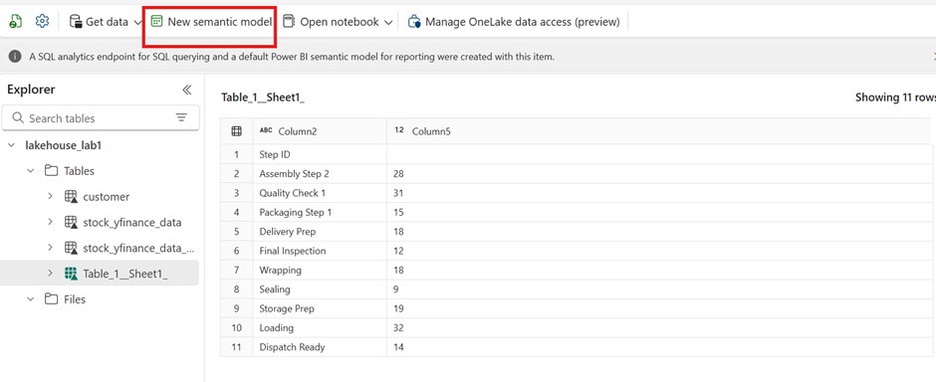The image size is (936, 382).
Task: Click the Files folder icon
Action: (x=52, y=299)
